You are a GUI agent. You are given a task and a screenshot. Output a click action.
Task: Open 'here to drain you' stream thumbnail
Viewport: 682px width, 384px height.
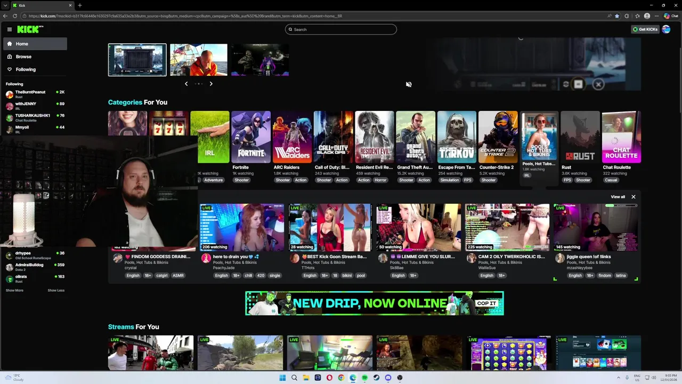tap(242, 227)
